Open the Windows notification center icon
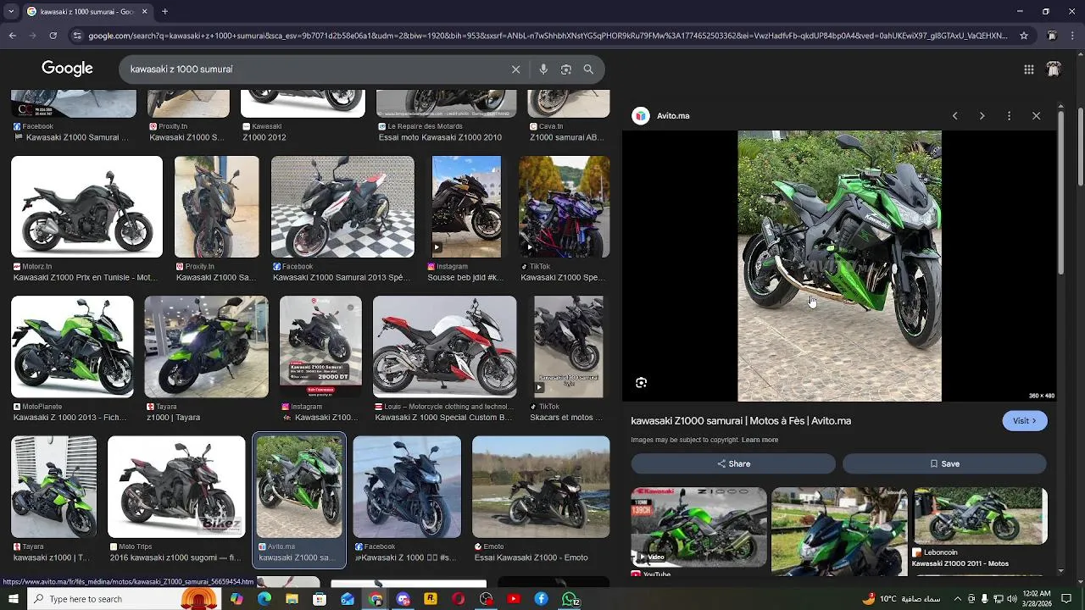 point(1066,599)
